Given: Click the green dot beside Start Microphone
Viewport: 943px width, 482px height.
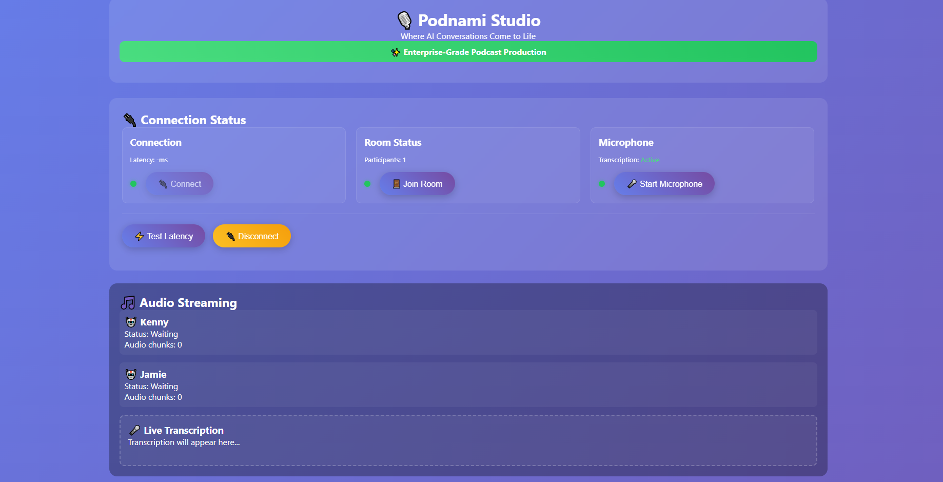Looking at the screenshot, I should tap(602, 183).
